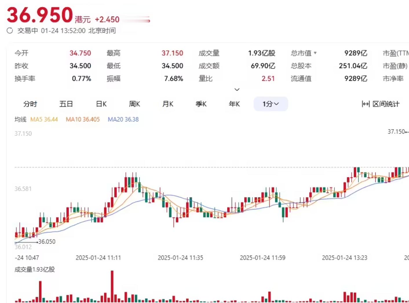Click the 37.150 high price marker
This screenshot has width=409, height=303.
[396, 132]
